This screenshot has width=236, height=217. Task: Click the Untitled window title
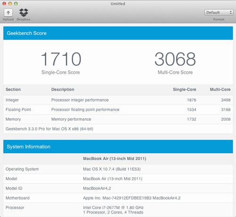coord(118,4)
